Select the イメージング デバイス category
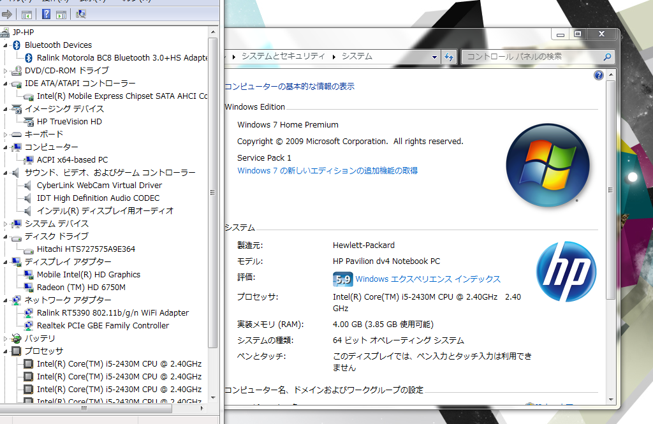This screenshot has height=424, width=653. [64, 108]
